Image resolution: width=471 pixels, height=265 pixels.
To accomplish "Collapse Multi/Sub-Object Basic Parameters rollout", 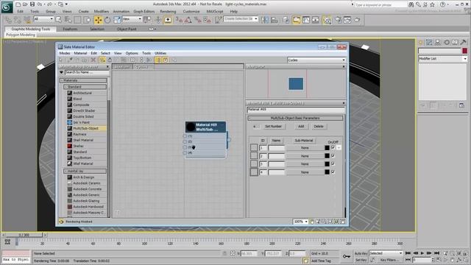I will 295,118.
